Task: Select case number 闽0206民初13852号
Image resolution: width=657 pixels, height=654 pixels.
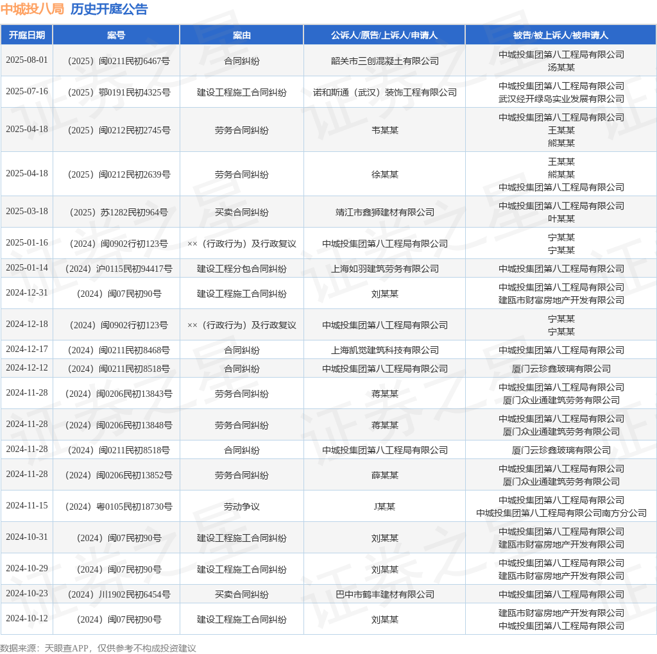Action: click(x=119, y=475)
